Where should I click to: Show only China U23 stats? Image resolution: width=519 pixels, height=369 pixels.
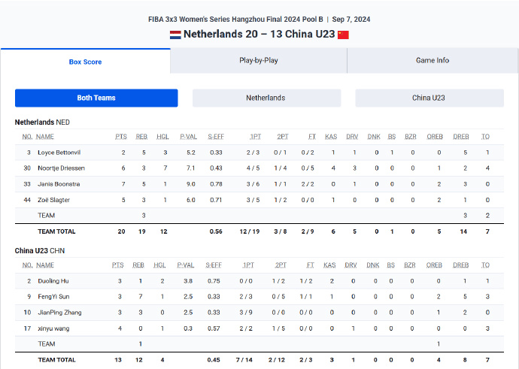[429, 98]
